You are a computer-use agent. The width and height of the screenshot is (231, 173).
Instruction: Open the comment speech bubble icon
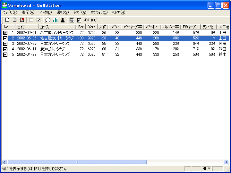click(x=48, y=20)
